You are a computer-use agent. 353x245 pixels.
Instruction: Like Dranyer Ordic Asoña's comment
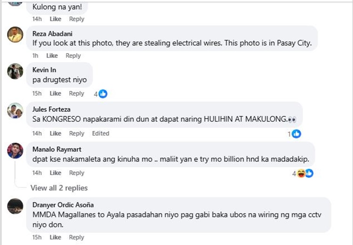pos(56,237)
